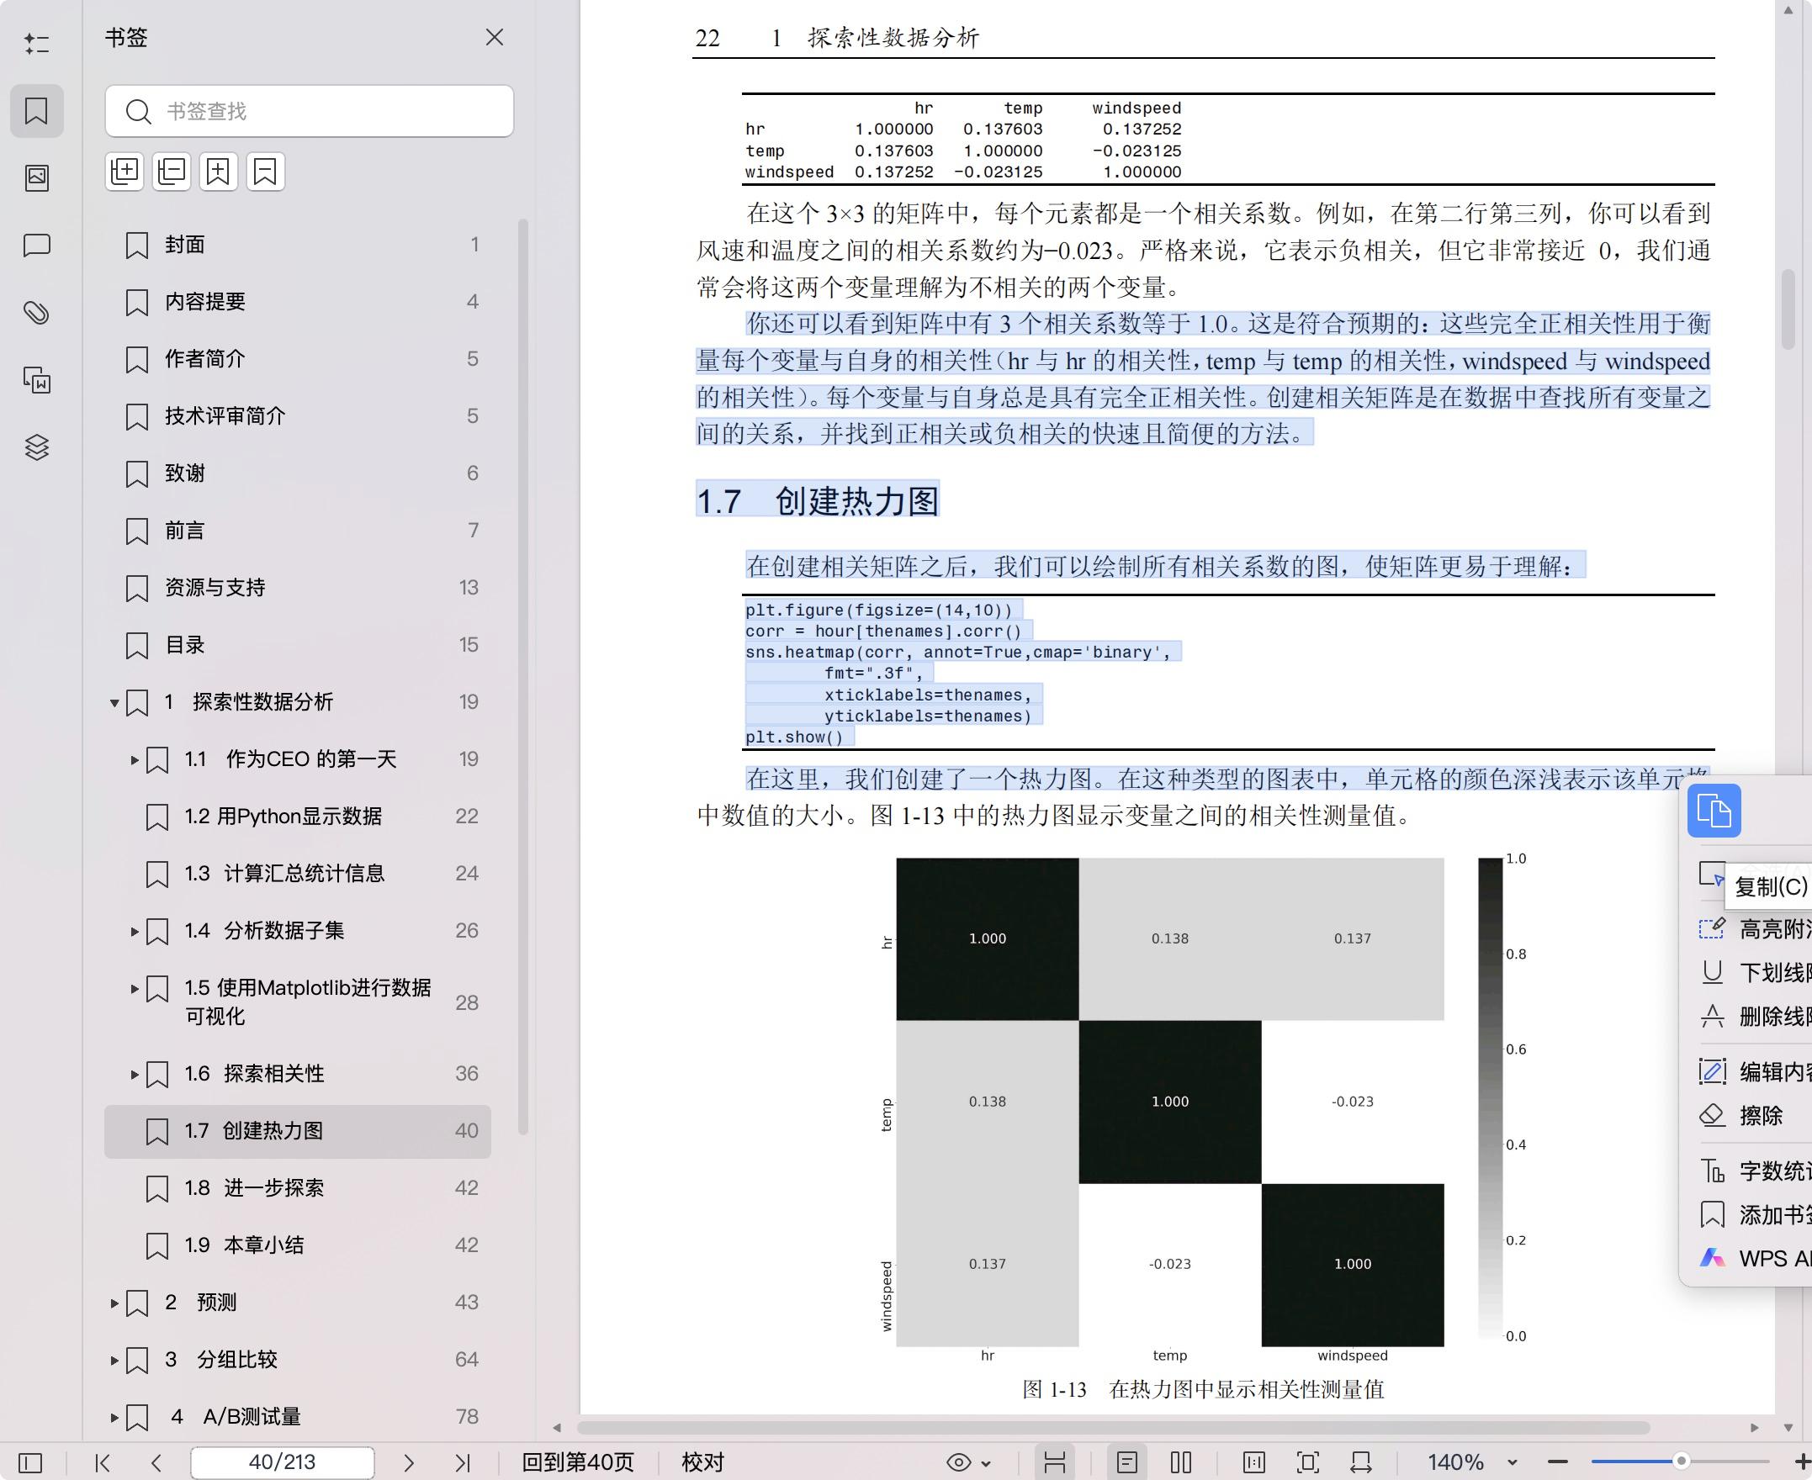Open the 封面 bookmark
The image size is (1812, 1480).
point(298,245)
